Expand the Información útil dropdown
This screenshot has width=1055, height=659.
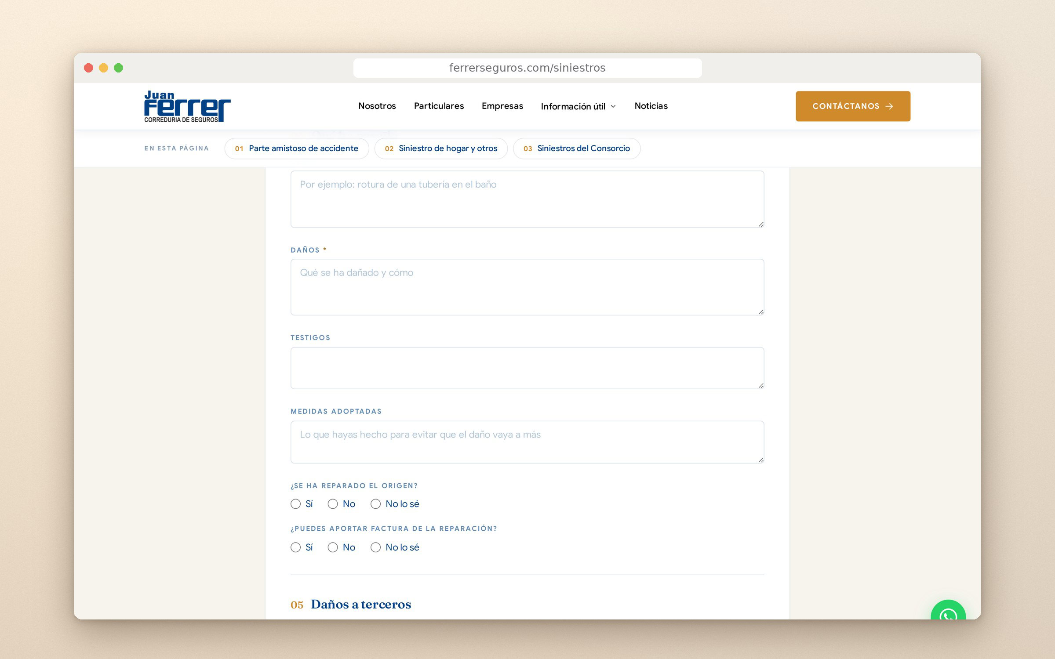pyautogui.click(x=578, y=106)
